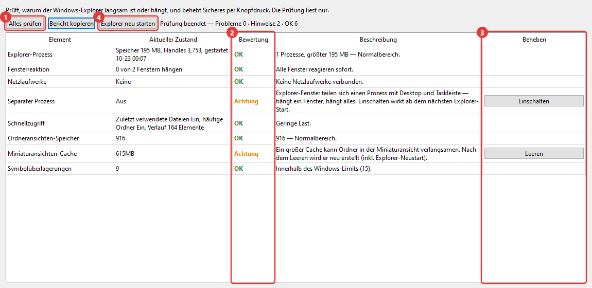This screenshot has width=592, height=288.
Task: Click the '9' Symbolüberlagerungen state cell
Action: point(173,169)
